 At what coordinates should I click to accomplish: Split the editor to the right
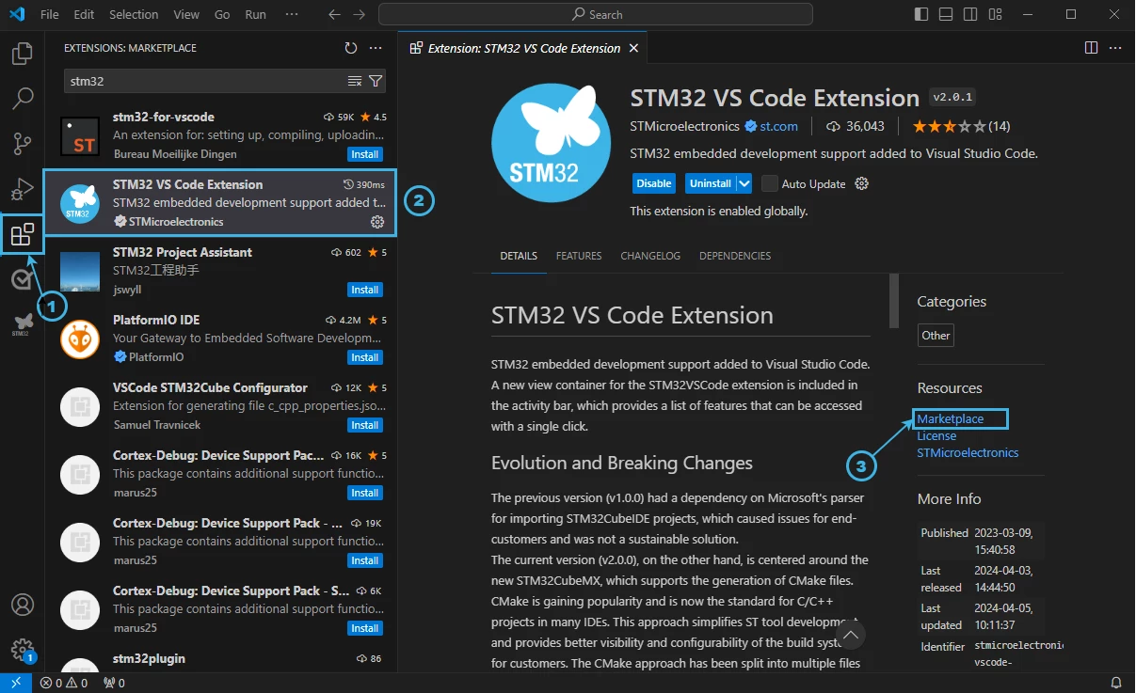1091,48
